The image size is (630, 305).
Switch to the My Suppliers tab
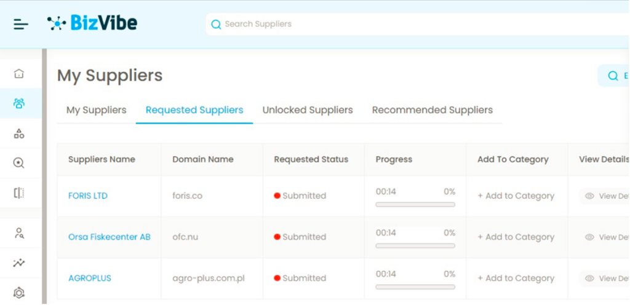(96, 110)
